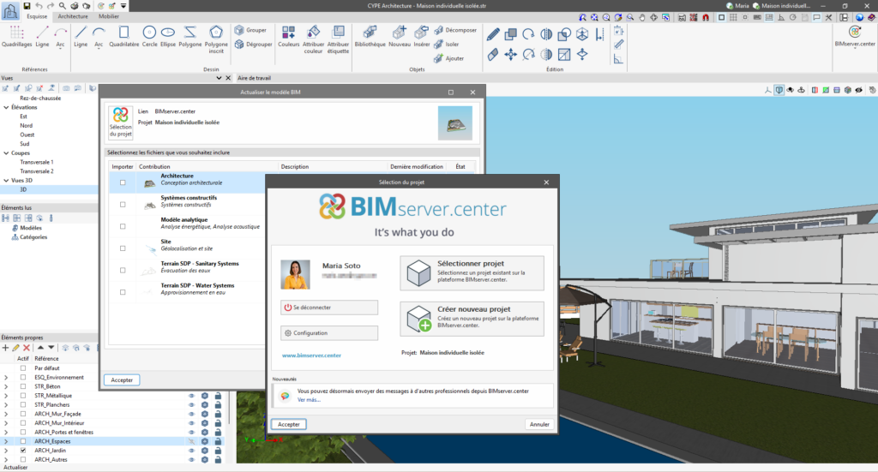The image size is (878, 472).
Task: Collapse the Vues 3D tree node
Action: point(6,181)
